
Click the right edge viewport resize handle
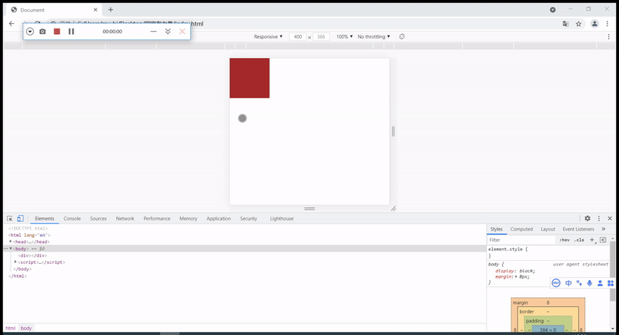point(393,132)
